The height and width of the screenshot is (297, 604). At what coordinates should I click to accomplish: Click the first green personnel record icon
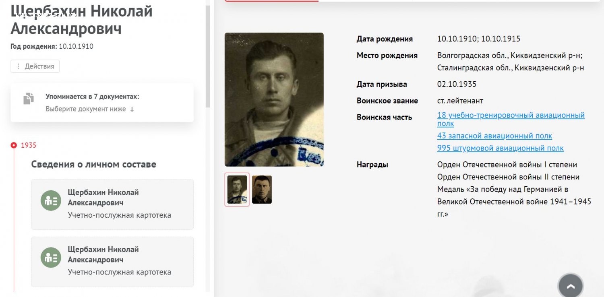click(51, 200)
